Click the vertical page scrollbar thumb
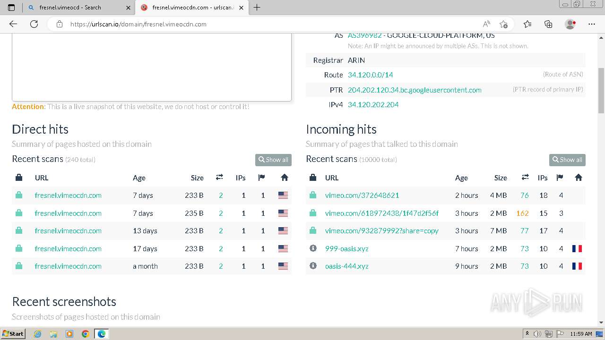Image resolution: width=605 pixels, height=340 pixels. click(601, 91)
